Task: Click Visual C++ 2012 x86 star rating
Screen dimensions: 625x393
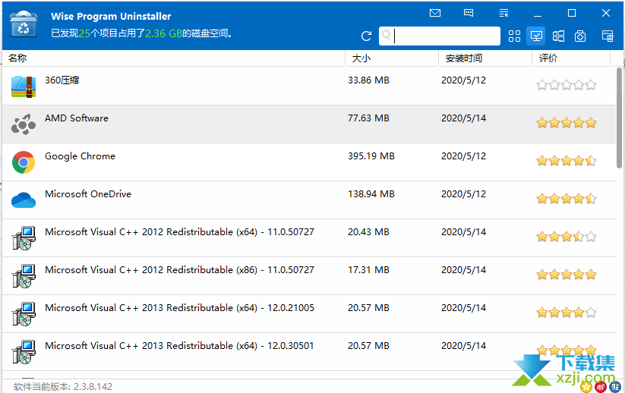Action: 567,275
